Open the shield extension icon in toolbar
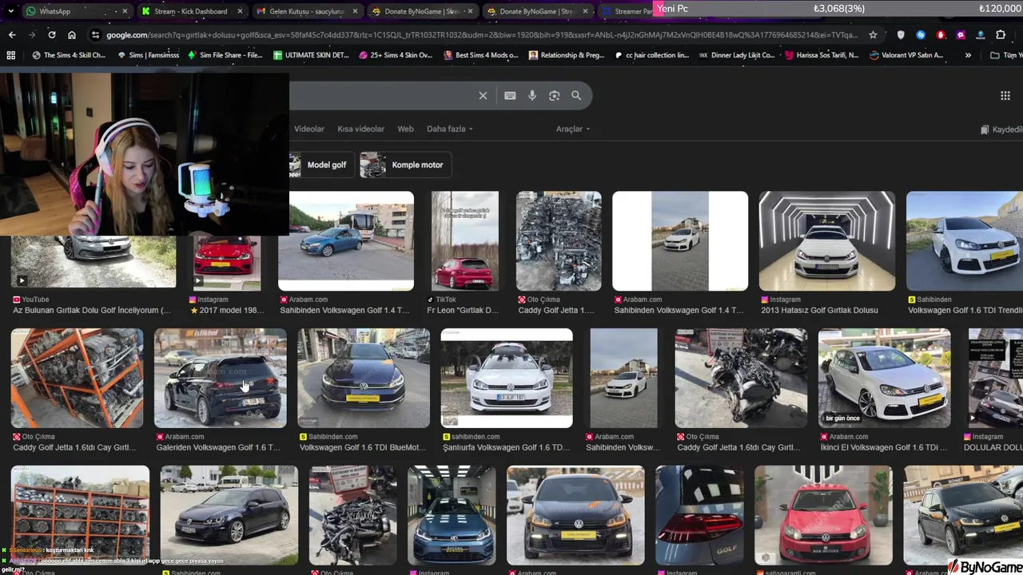Image resolution: width=1023 pixels, height=575 pixels. pyautogui.click(x=902, y=35)
